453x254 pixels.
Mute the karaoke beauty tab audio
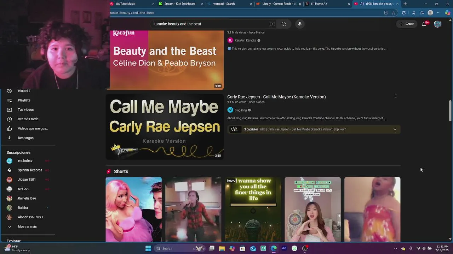(361, 4)
